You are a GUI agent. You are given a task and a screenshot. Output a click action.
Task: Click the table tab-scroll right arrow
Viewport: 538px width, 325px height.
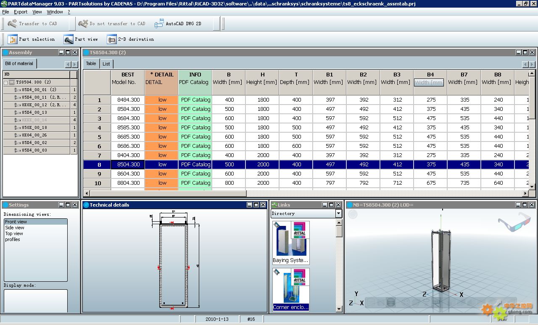pyautogui.click(x=532, y=64)
